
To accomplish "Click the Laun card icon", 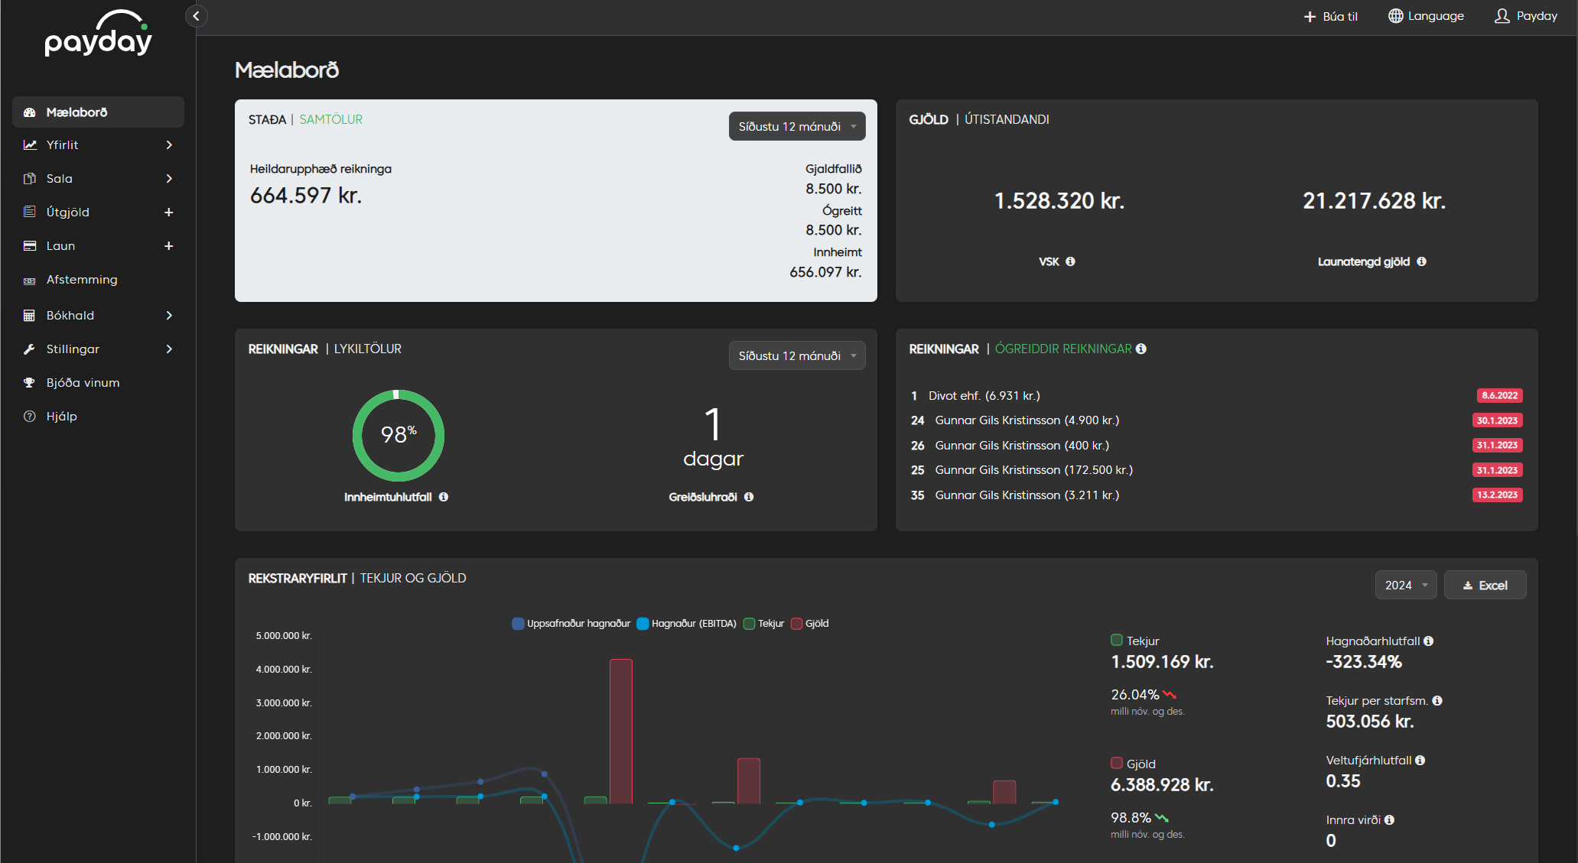I will [30, 246].
